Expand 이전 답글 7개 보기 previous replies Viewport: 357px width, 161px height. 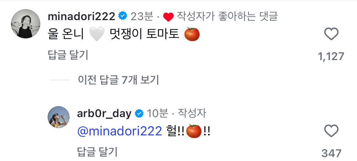[118, 80]
